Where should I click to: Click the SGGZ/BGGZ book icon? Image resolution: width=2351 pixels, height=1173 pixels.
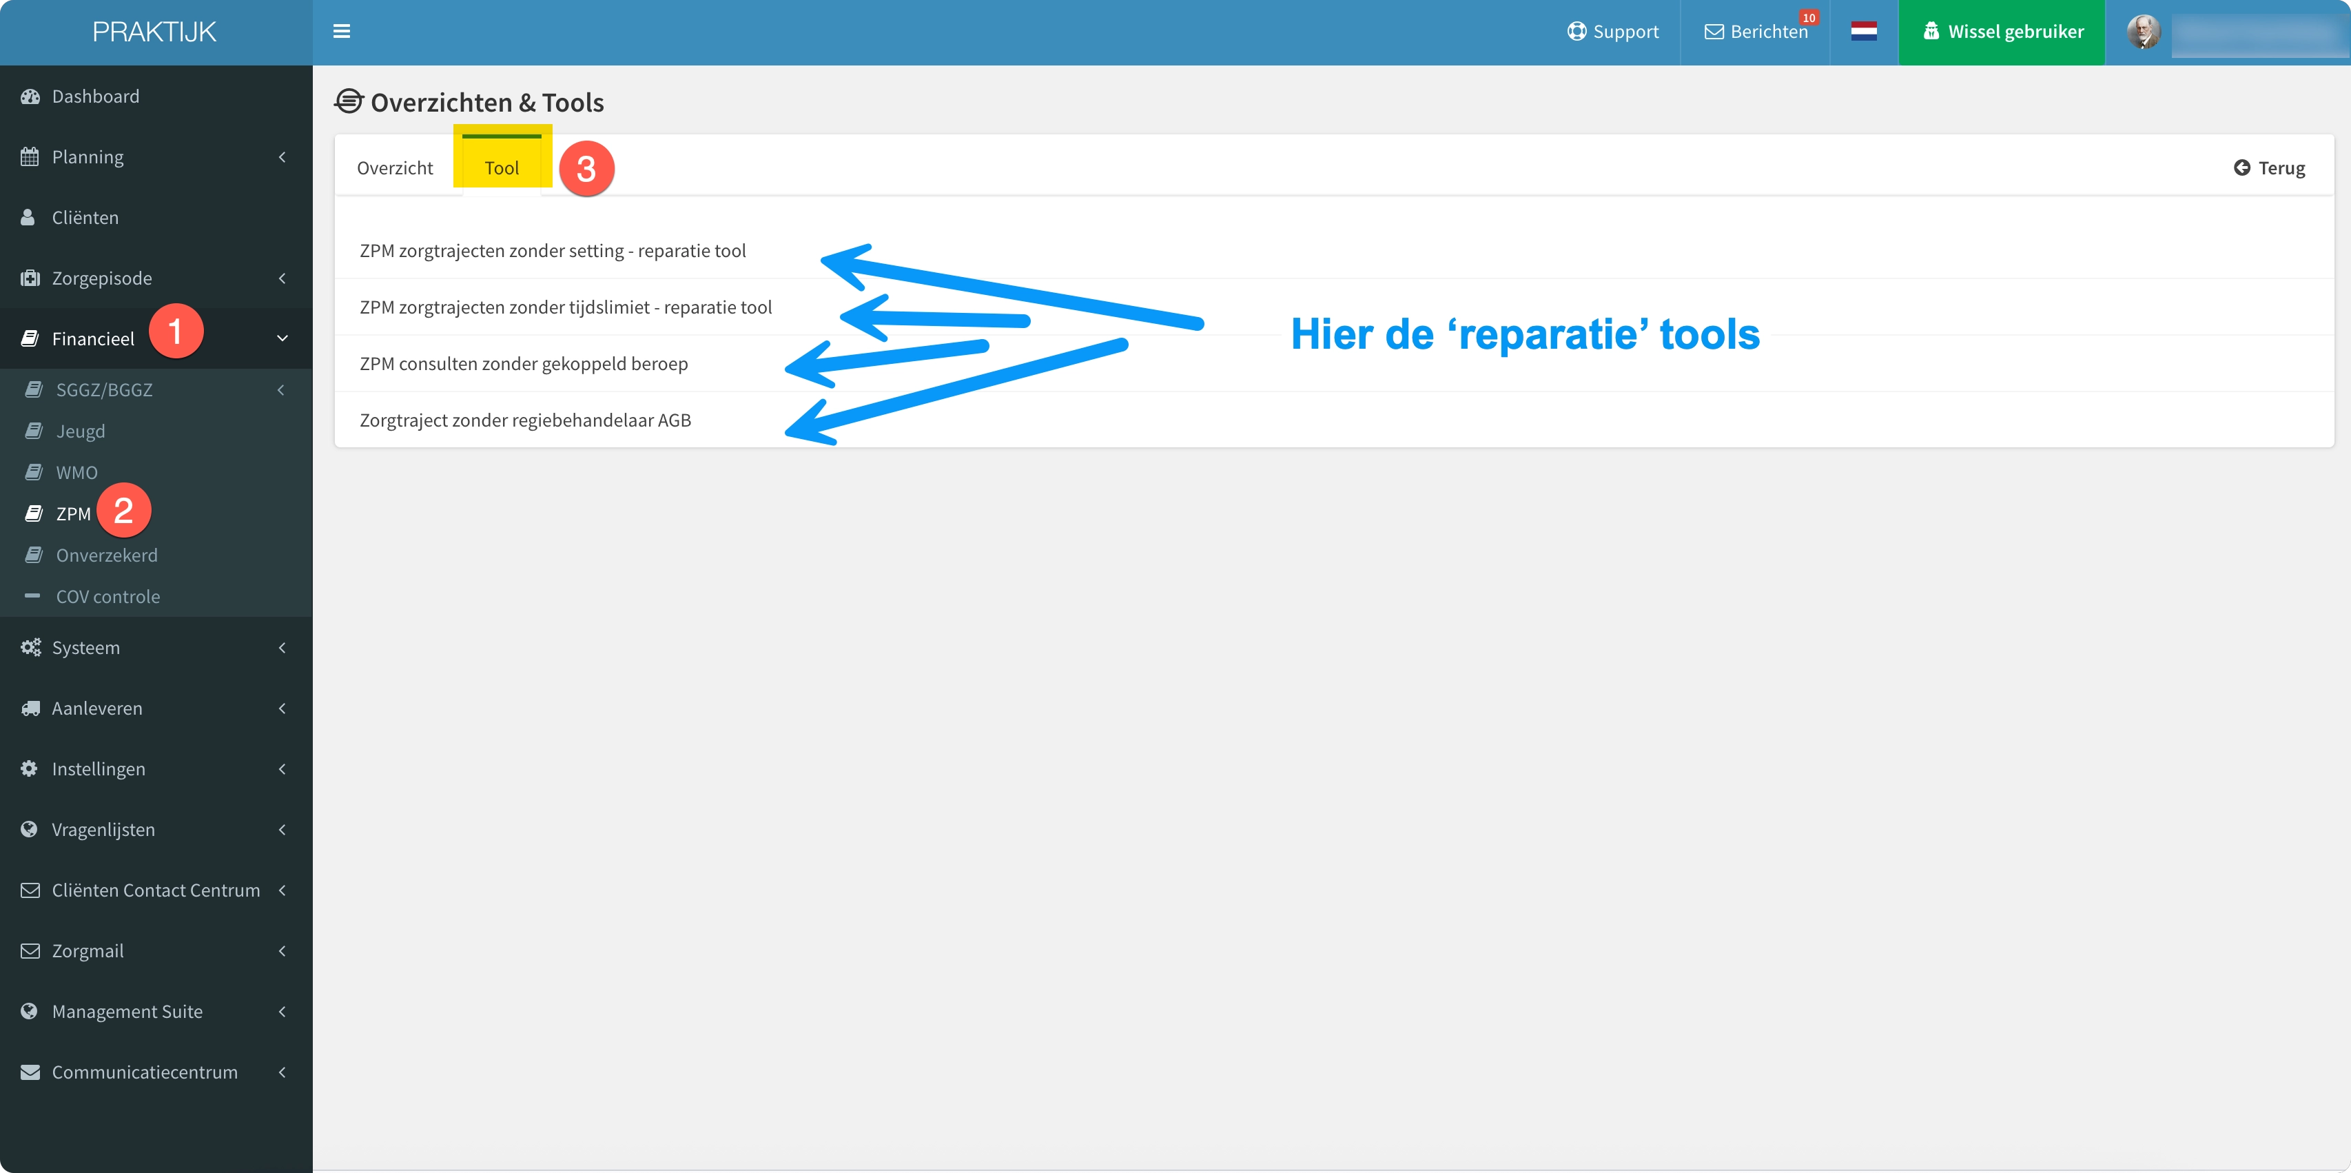click(34, 390)
